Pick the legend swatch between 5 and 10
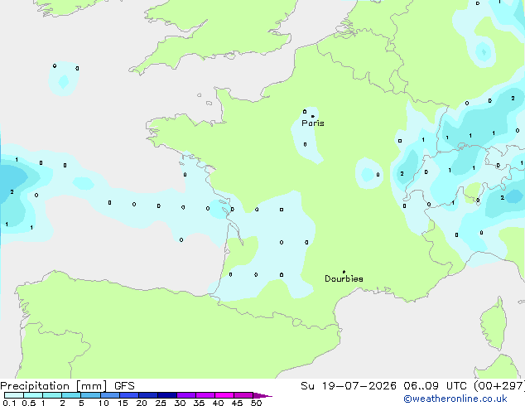The height and width of the screenshot is (406, 525). tap(90, 395)
